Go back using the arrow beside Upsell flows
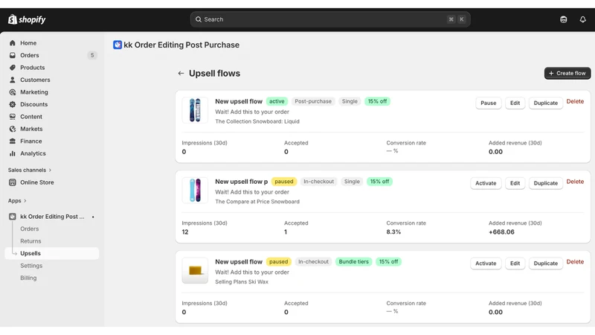Screen dimensions: 595x335 pyautogui.click(x=181, y=73)
